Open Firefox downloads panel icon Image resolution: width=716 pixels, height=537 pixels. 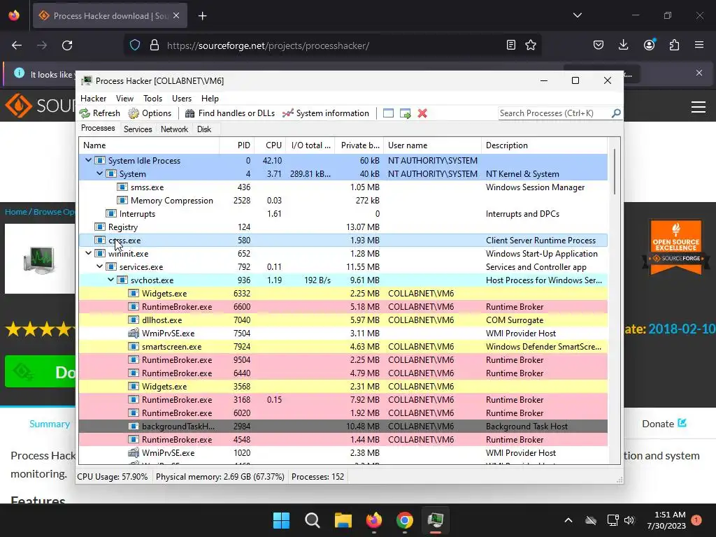pyautogui.click(x=623, y=45)
